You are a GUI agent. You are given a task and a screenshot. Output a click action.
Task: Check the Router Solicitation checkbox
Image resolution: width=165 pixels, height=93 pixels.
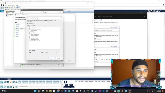click(30, 36)
